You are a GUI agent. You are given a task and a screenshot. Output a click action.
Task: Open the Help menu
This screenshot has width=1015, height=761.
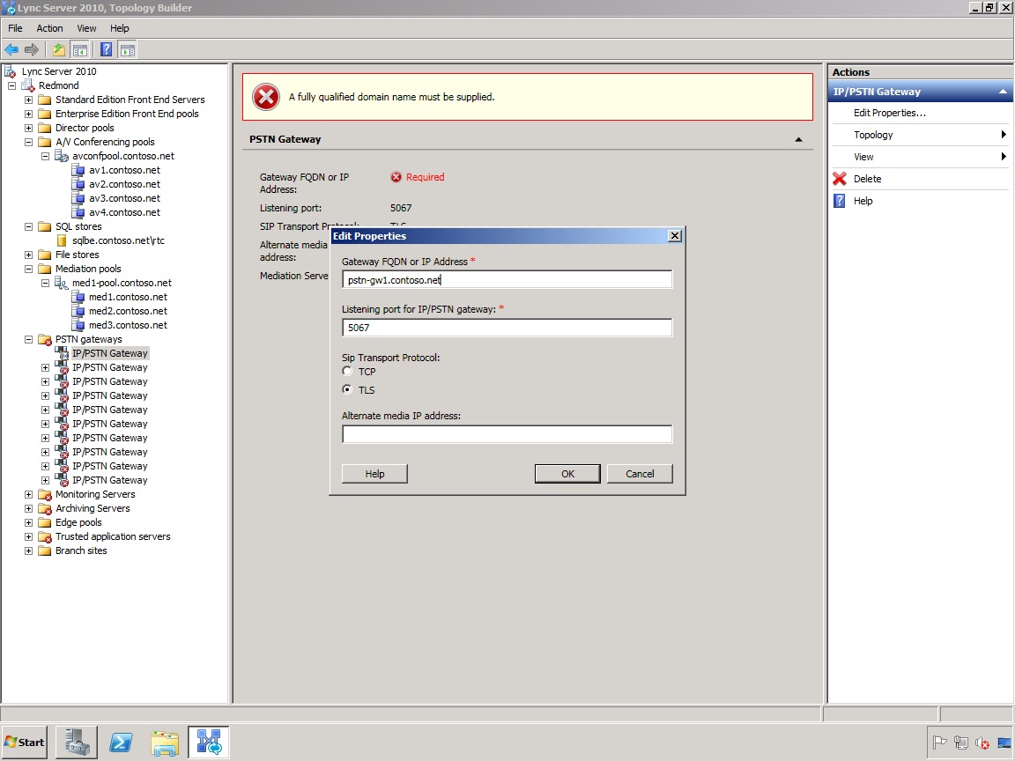point(120,28)
